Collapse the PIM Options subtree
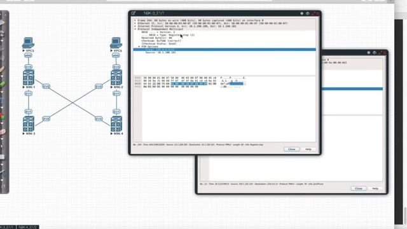Screen dimensions: 407x229 (x=139, y=46)
